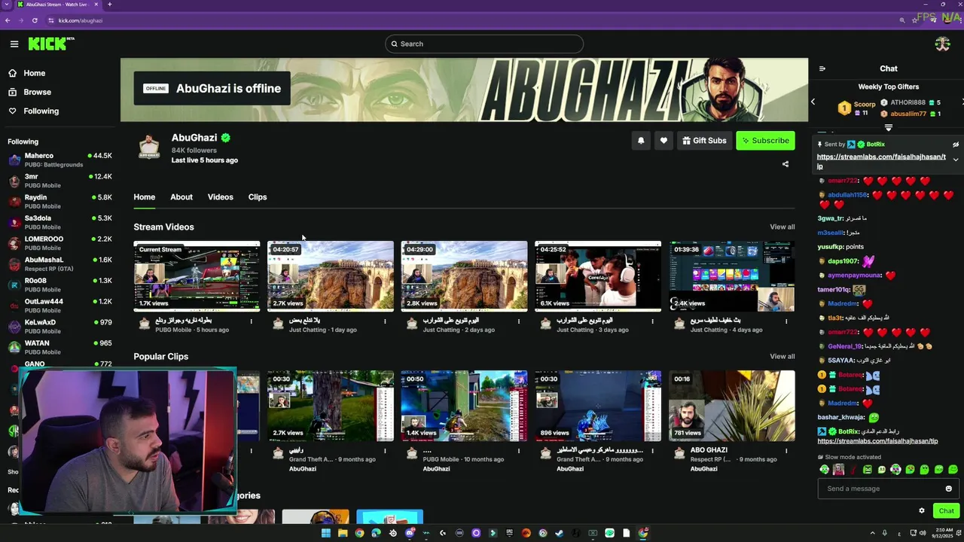964x542 pixels.
Task: Click the BotRix streamlabs link in chat
Action: 877,441
